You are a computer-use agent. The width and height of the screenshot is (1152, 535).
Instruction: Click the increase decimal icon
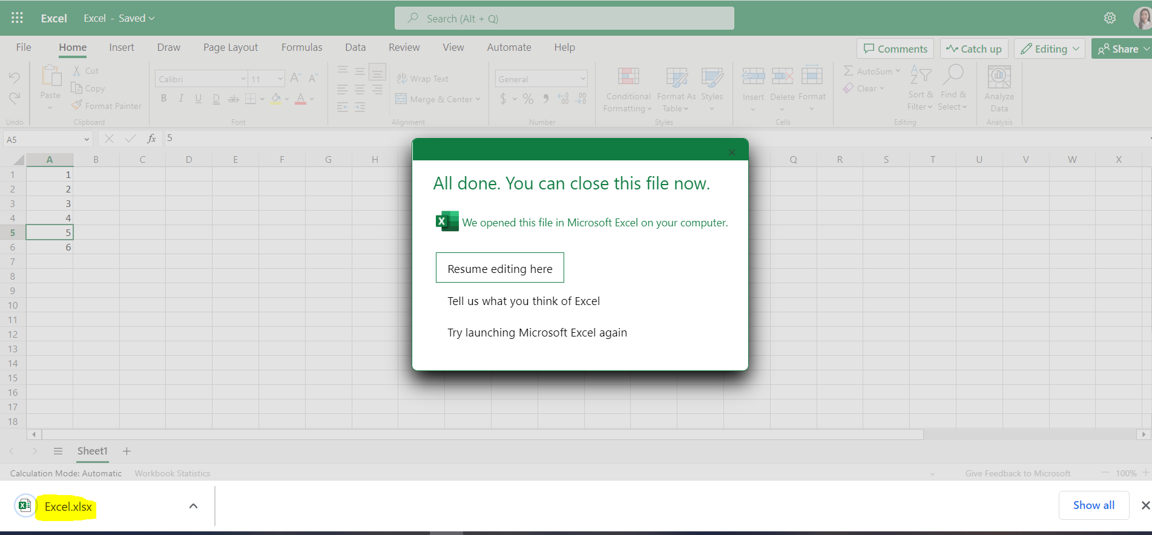563,99
